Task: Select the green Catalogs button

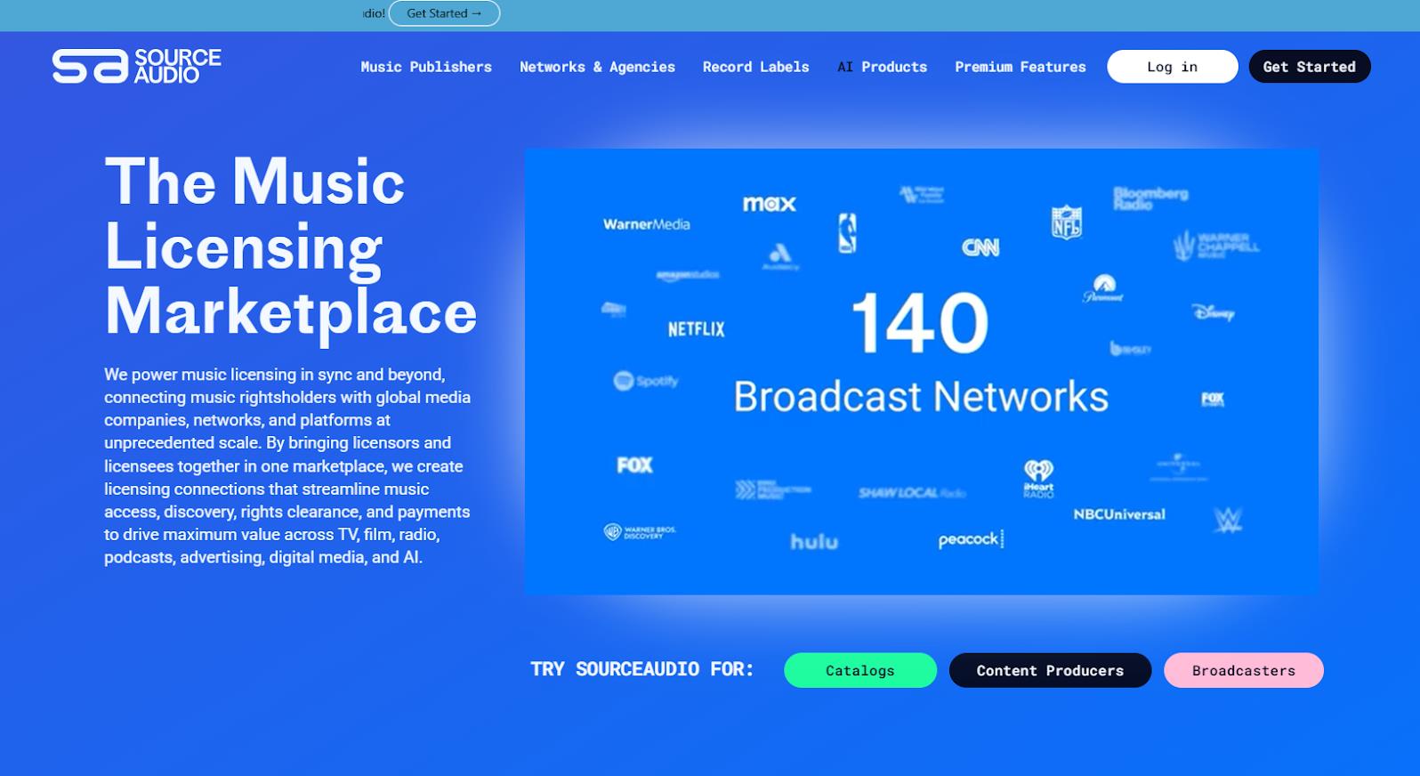Action: coord(860,670)
